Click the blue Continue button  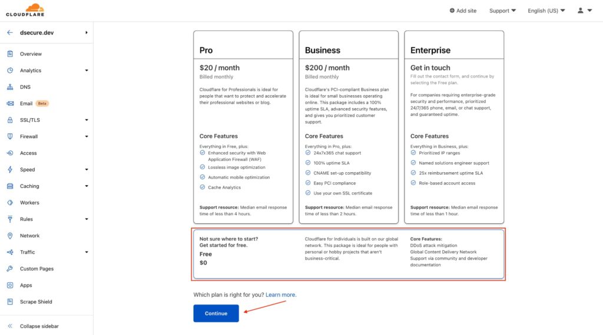(216, 313)
